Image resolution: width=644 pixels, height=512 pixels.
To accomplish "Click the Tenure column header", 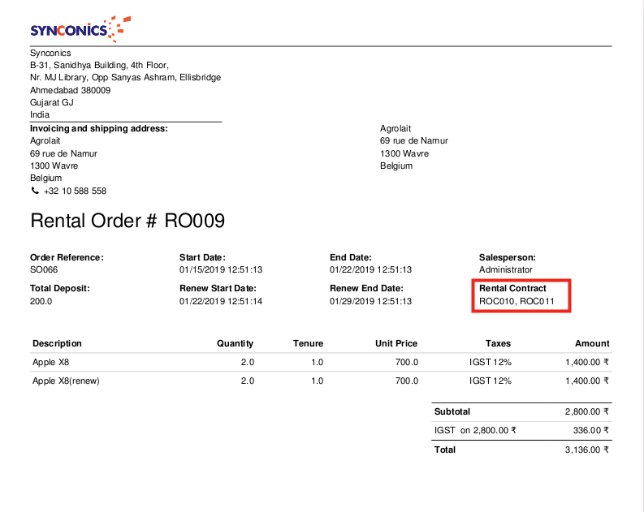I will [x=308, y=343].
